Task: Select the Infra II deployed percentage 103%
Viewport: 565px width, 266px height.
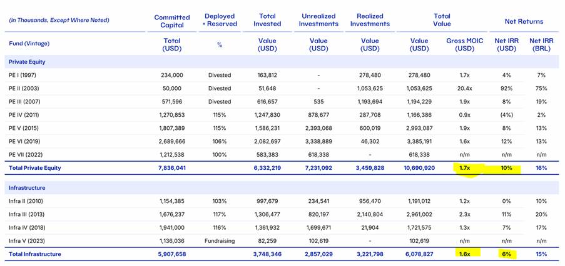Action: pos(220,201)
